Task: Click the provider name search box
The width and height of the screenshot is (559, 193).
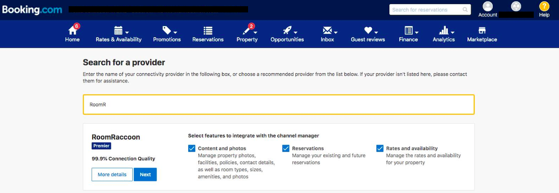Action: pyautogui.click(x=279, y=105)
